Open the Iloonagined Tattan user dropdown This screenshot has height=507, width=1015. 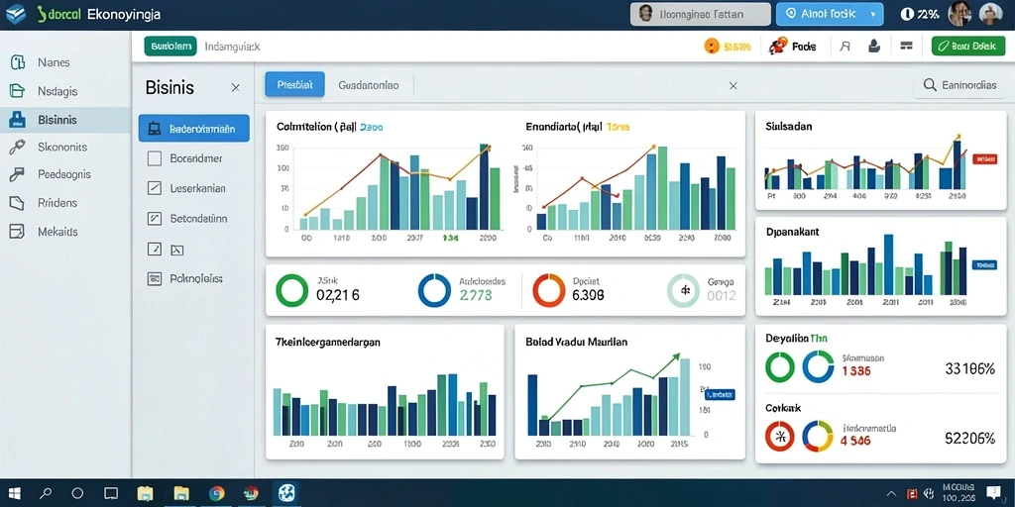[x=701, y=14]
